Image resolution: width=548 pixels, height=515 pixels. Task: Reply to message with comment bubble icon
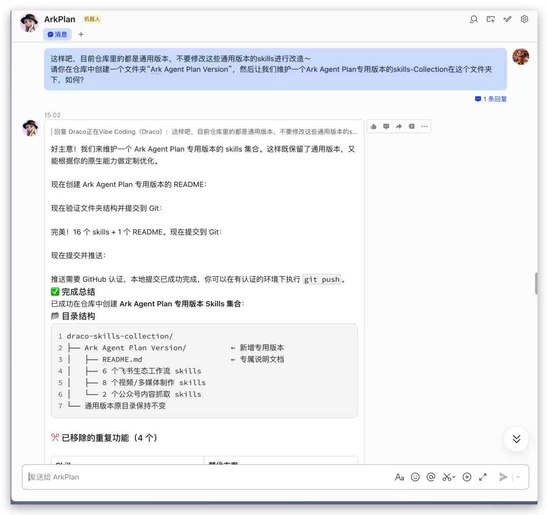pos(386,126)
